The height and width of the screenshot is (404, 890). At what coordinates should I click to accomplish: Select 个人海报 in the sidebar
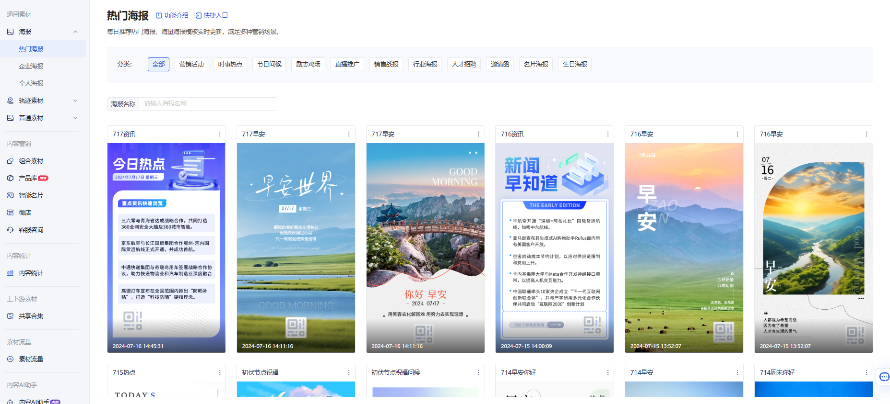pos(31,83)
